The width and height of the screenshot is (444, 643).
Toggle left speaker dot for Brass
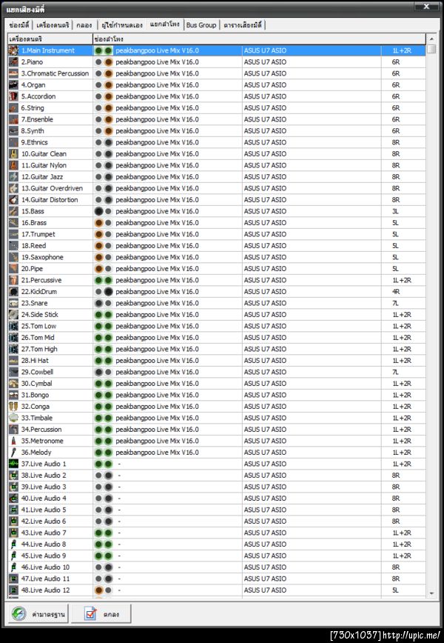[98, 223]
